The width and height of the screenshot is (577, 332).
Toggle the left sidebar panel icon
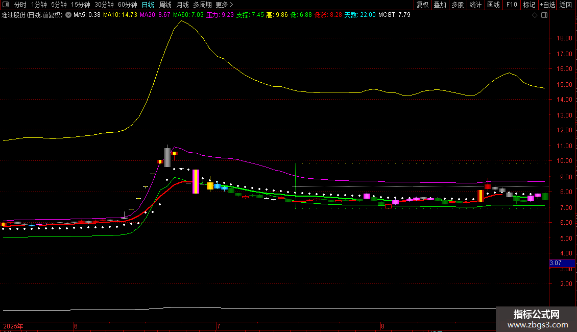click(6, 5)
